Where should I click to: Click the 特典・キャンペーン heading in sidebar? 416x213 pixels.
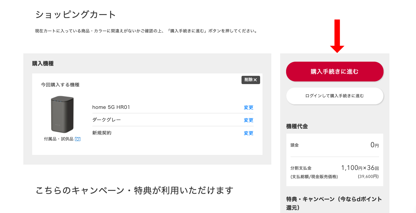click(x=334, y=203)
